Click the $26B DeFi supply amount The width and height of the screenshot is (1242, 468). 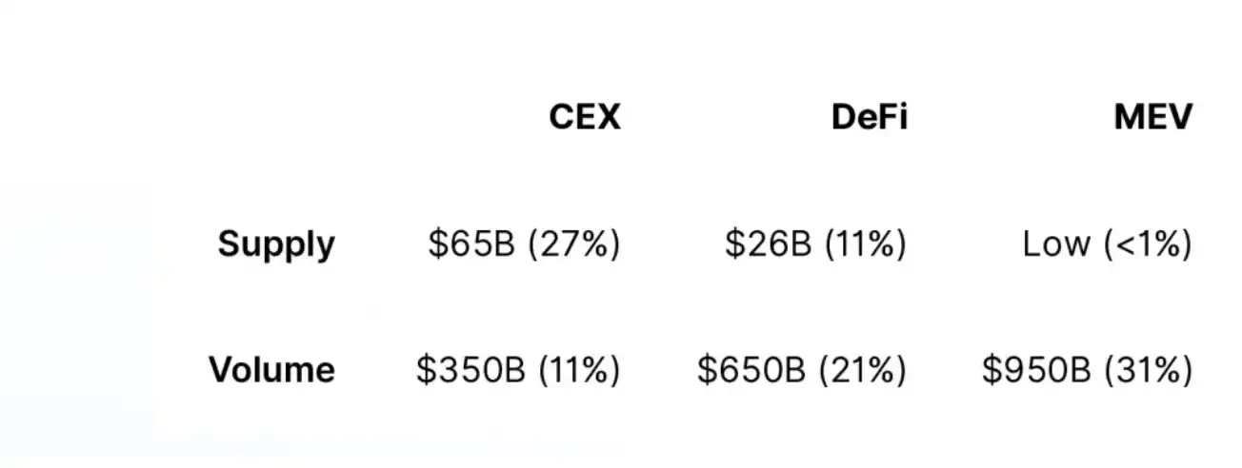pos(768,244)
